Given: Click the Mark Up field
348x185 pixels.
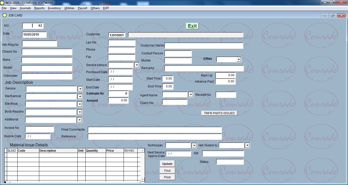Looking at the screenshot, I should click(x=225, y=75).
